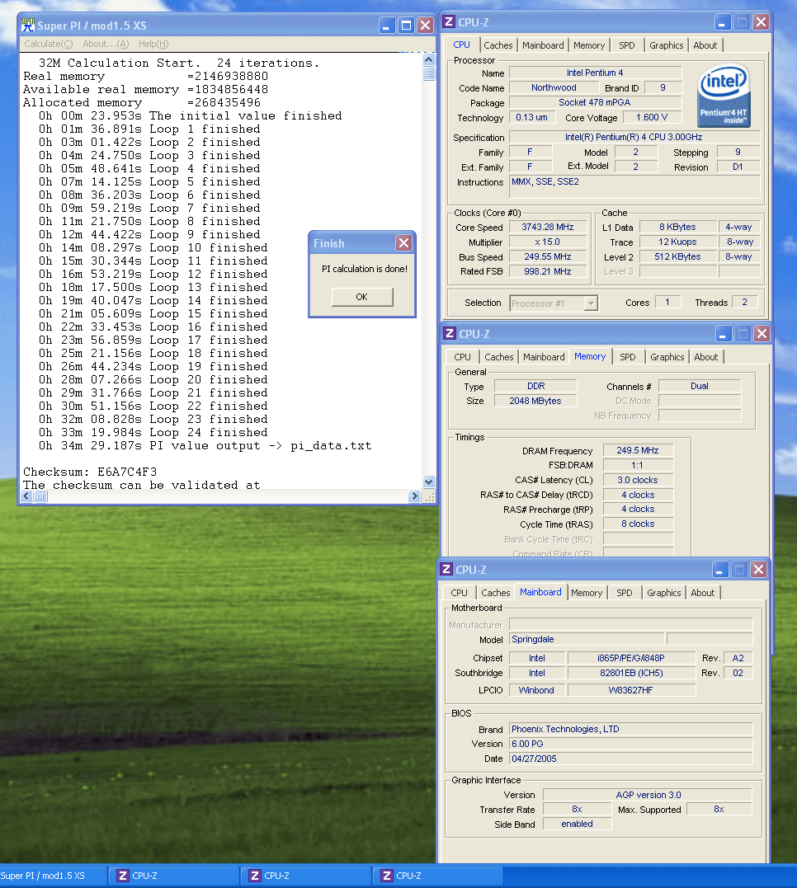
Task: Click DRAM Frequency value 249.5 MHz
Action: click(638, 451)
